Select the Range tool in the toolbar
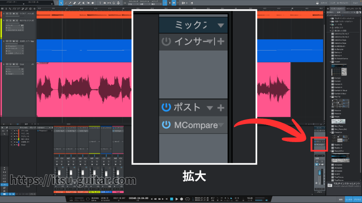 click(x=66, y=3)
